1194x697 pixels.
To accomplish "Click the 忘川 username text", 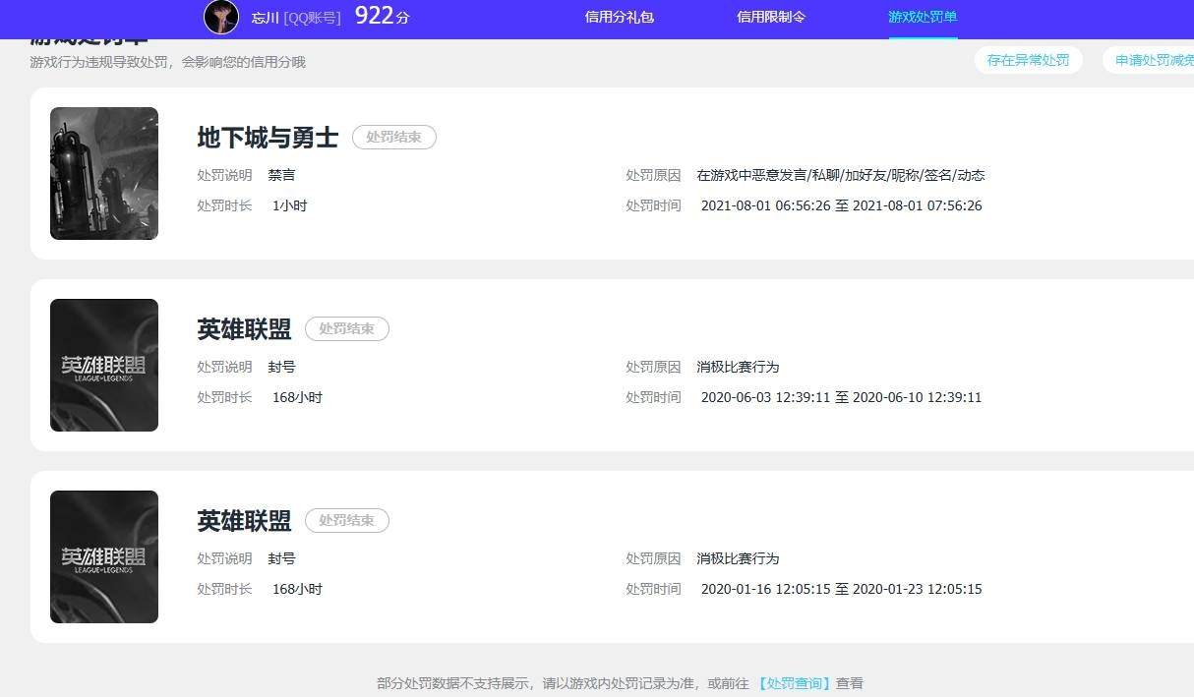I will pyautogui.click(x=266, y=18).
